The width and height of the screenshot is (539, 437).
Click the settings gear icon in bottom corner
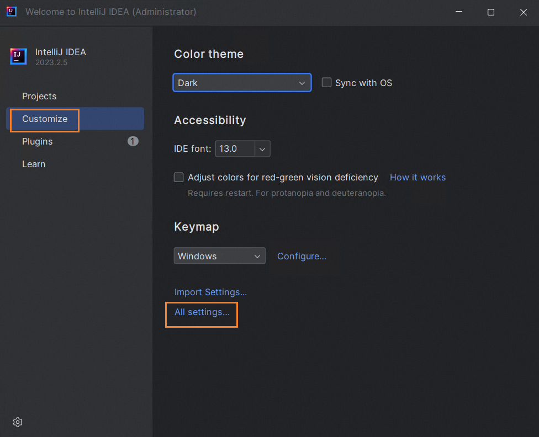pyautogui.click(x=18, y=422)
